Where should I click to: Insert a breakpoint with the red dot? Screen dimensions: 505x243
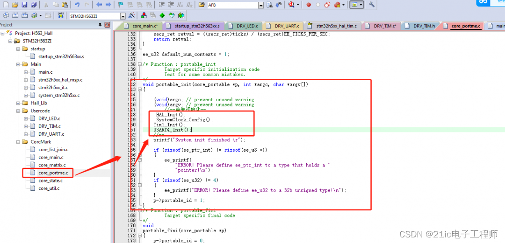click(309, 5)
